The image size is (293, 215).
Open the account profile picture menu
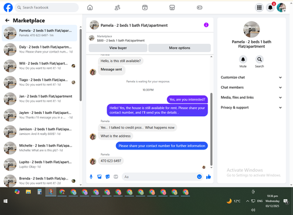[281, 8]
